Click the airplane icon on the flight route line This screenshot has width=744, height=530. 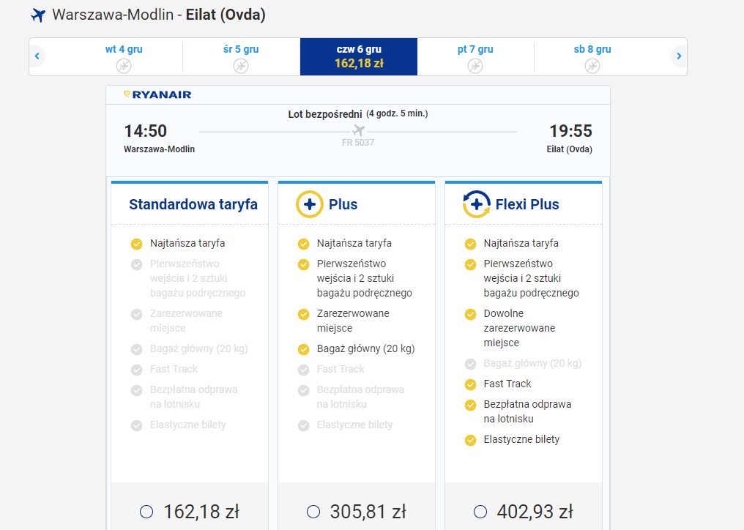(x=358, y=130)
